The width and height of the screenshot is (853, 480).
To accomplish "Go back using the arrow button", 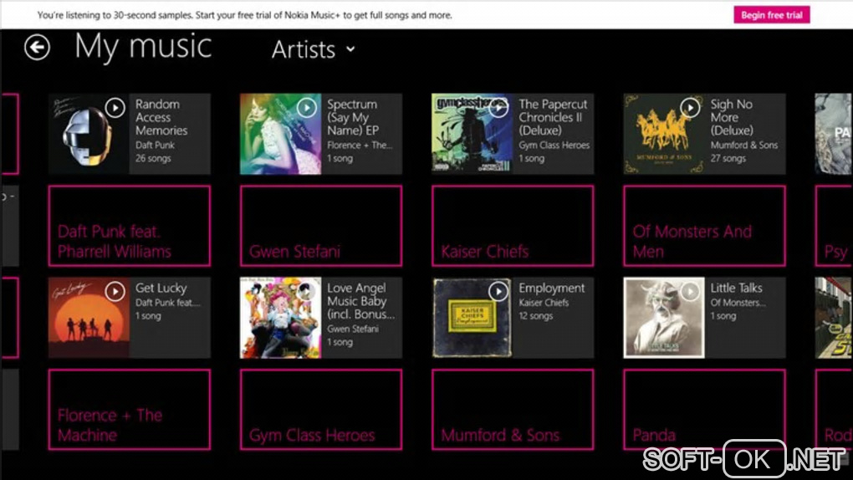I will (37, 48).
